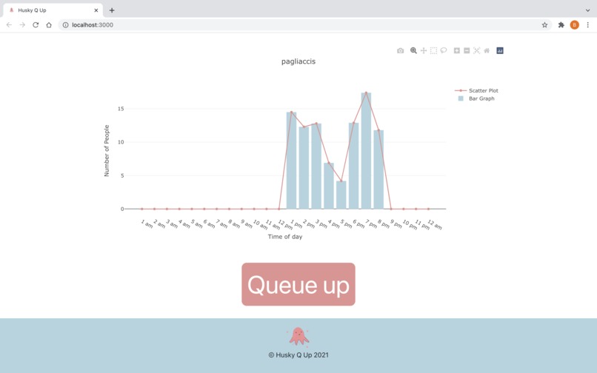Autoscale the chart axes
Screen dimensions: 597x373
coord(477,50)
